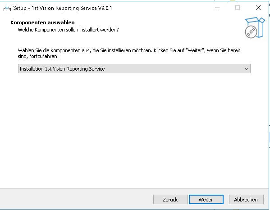Open the Installation 1st Vision Reporting Service combo box
This screenshot has height=210, width=270.
coord(134,69)
